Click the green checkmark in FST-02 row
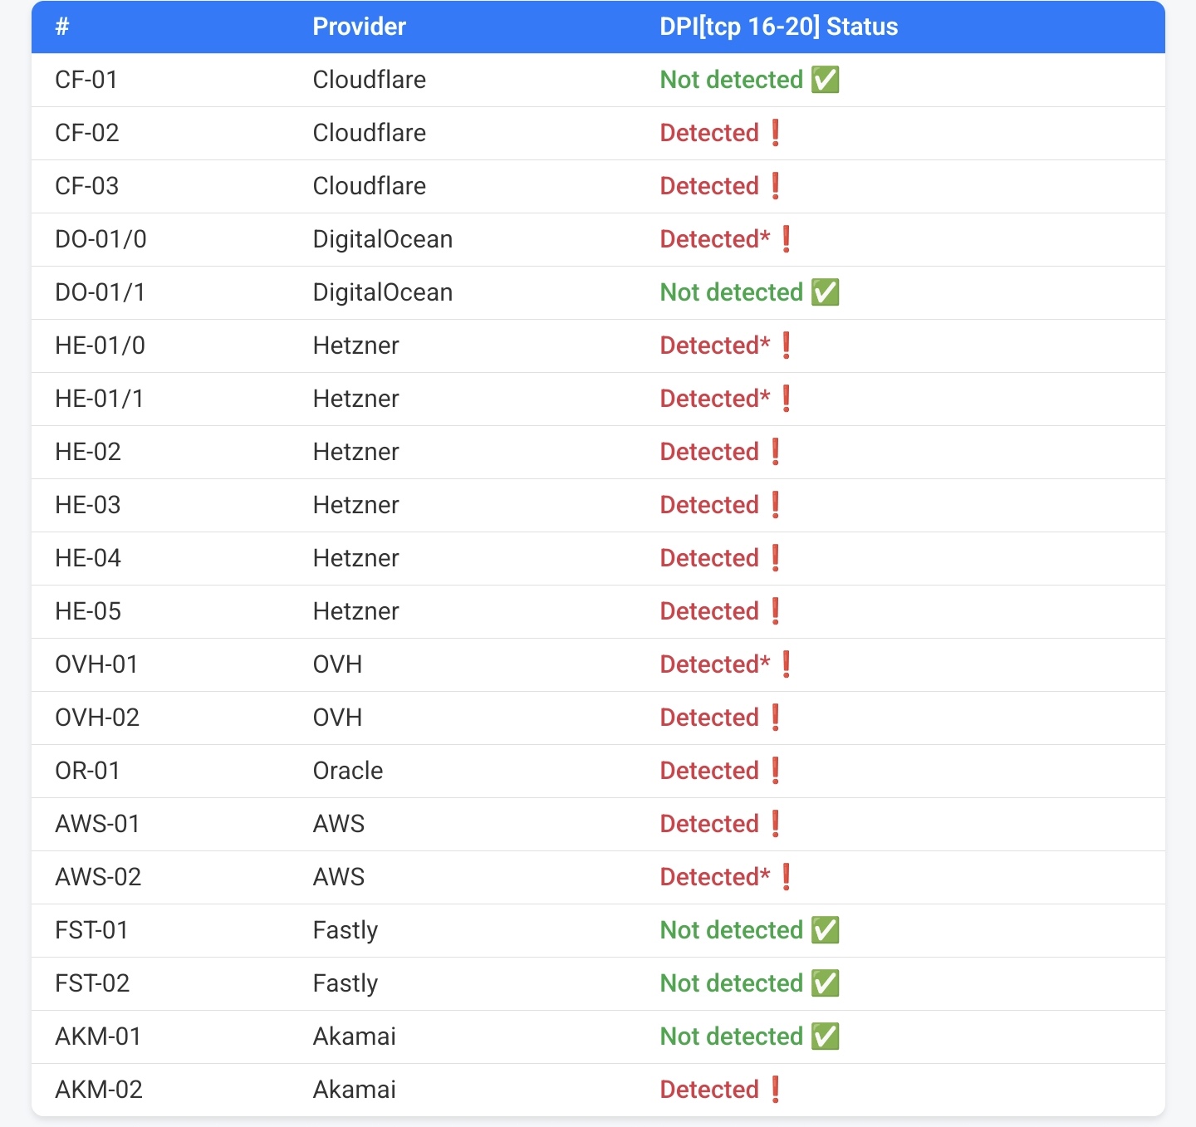 pos(825,983)
